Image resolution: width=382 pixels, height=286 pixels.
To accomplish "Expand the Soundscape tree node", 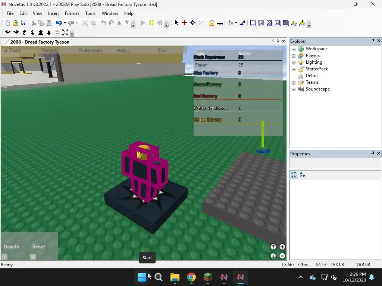I will point(294,89).
